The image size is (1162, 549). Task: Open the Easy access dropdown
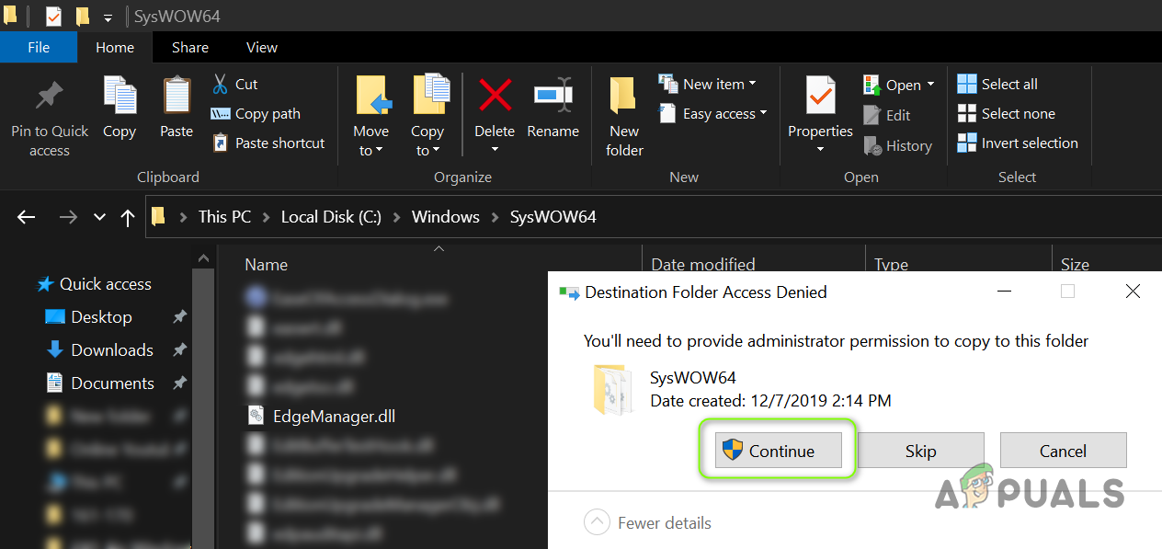point(712,113)
